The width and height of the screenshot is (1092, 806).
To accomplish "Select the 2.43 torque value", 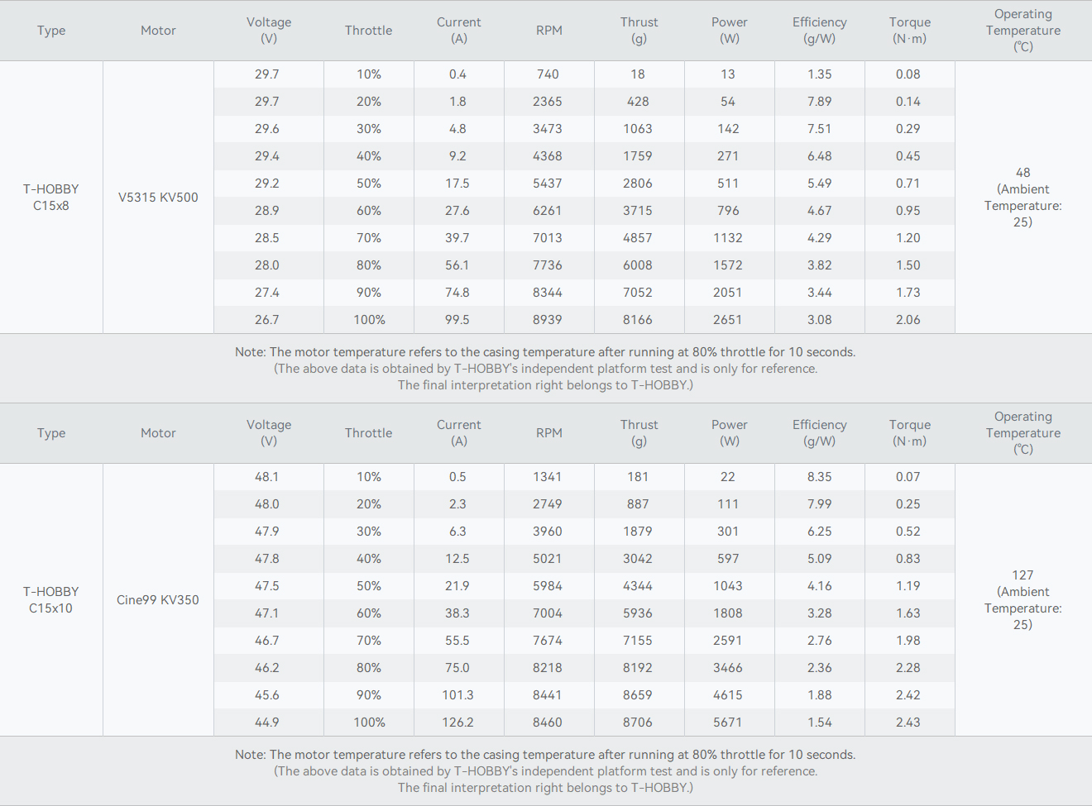I will point(908,723).
